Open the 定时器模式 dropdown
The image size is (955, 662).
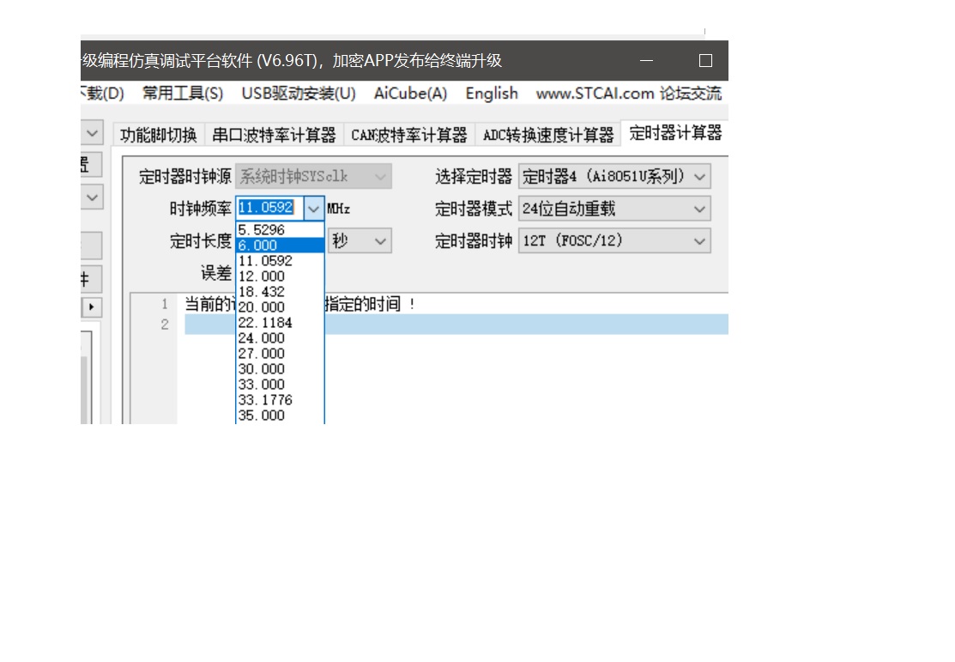coord(701,208)
